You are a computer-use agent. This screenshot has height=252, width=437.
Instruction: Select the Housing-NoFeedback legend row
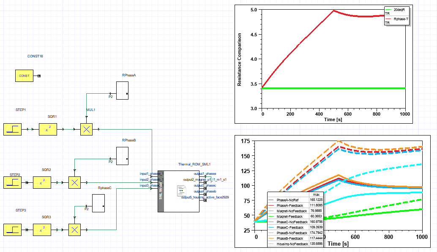click(292, 244)
